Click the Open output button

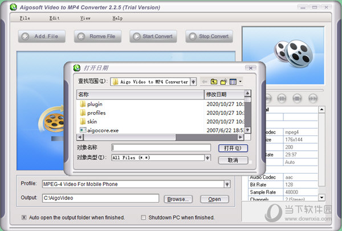214,199
